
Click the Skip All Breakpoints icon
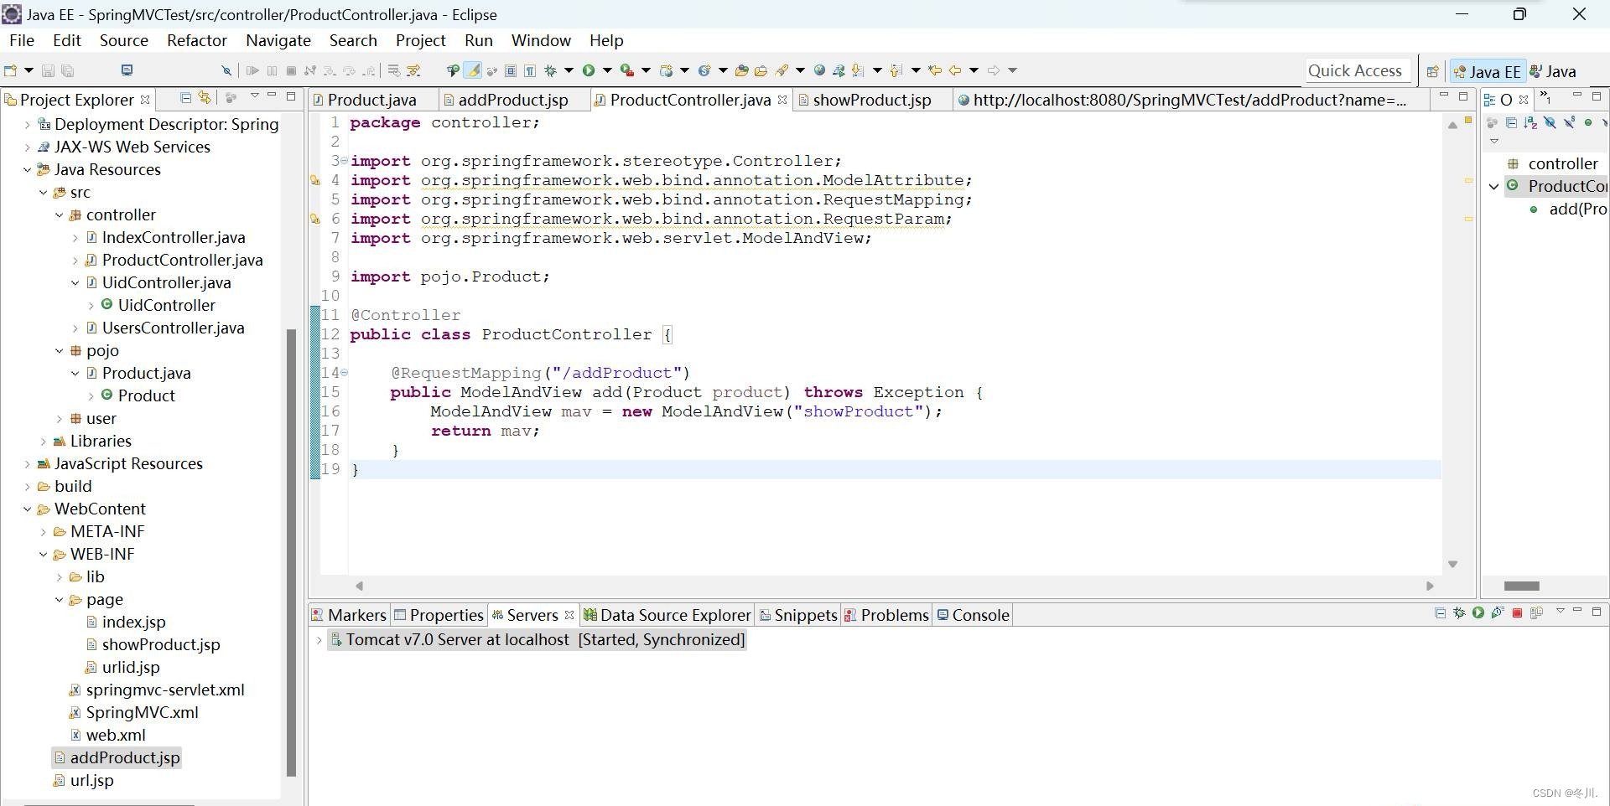click(226, 70)
